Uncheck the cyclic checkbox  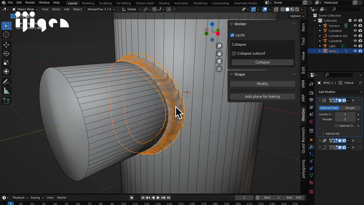tap(233, 35)
